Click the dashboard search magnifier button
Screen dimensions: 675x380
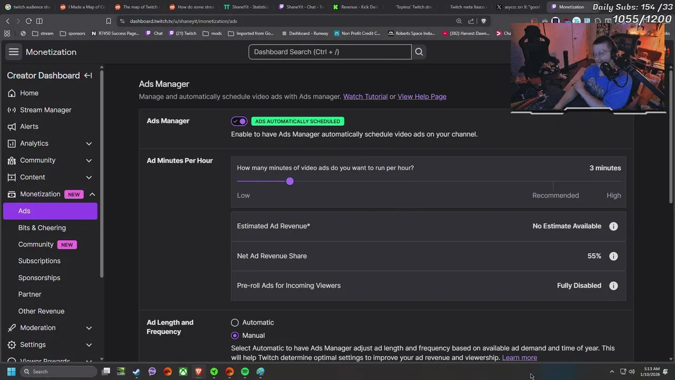pos(419,52)
